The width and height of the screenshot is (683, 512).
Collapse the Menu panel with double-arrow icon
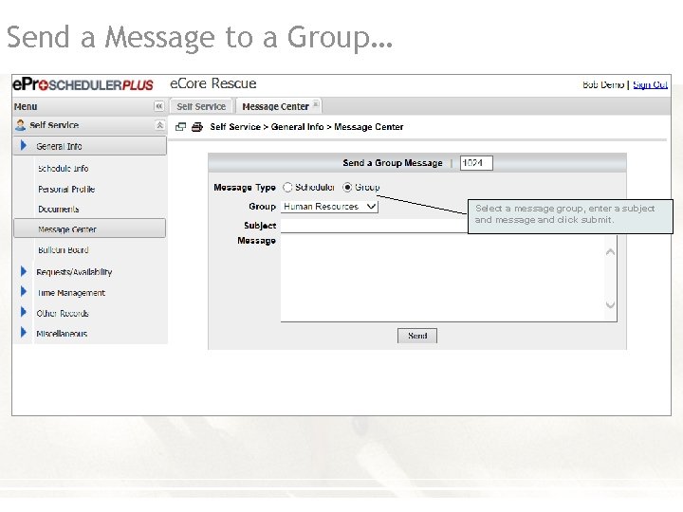tap(159, 106)
